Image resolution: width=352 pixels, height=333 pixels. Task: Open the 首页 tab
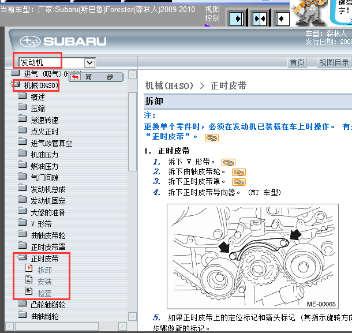297,62
